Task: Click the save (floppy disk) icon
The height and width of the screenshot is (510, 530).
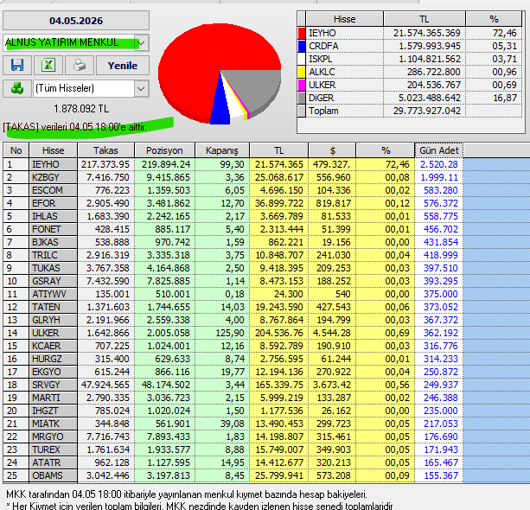Action: [17, 65]
